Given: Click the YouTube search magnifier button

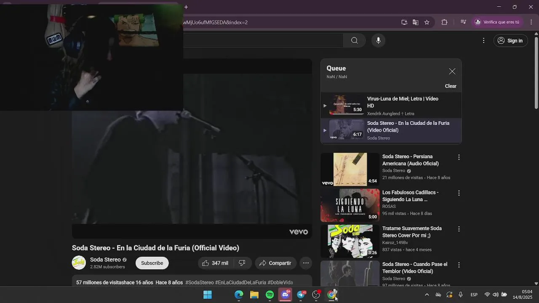Looking at the screenshot, I should [355, 40].
